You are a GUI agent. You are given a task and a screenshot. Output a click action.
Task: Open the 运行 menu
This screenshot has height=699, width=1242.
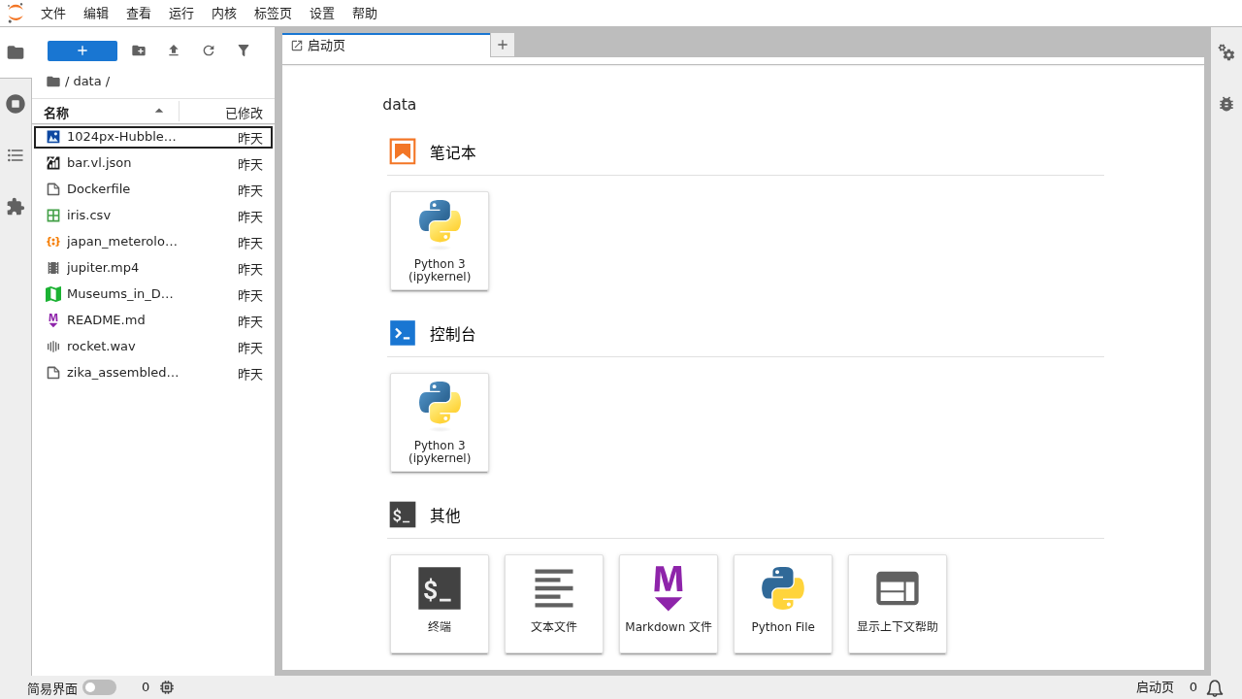(x=181, y=14)
